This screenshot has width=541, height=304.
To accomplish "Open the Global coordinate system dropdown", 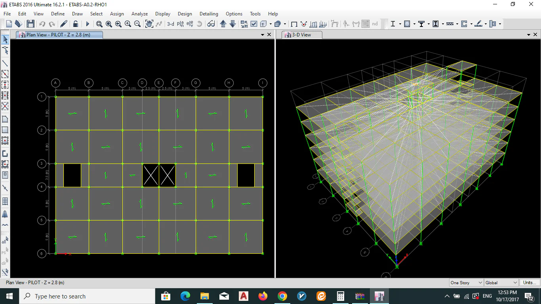I will click(x=501, y=283).
